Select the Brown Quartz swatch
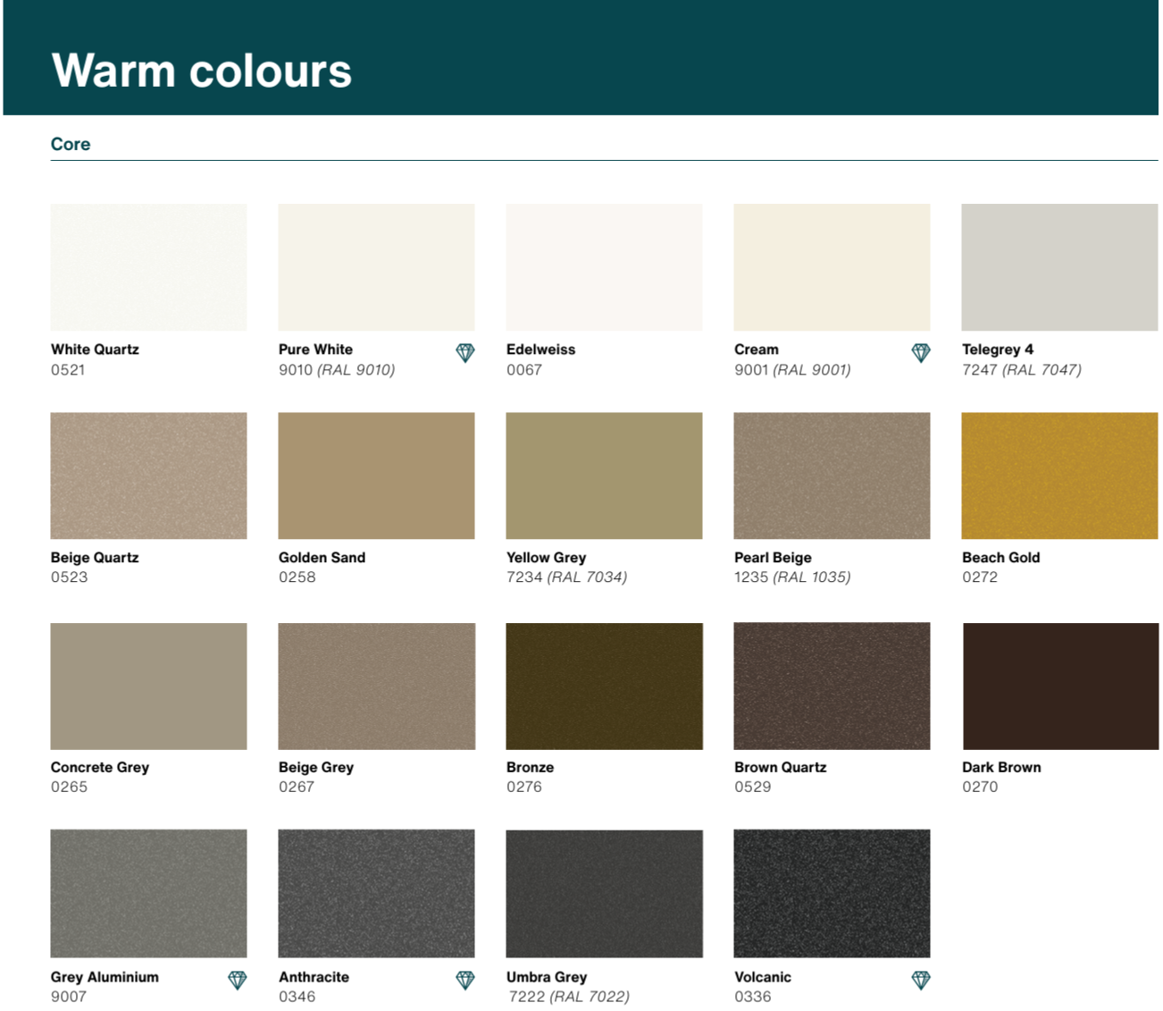Viewport: 1163px width, 1011px height. coord(832,686)
